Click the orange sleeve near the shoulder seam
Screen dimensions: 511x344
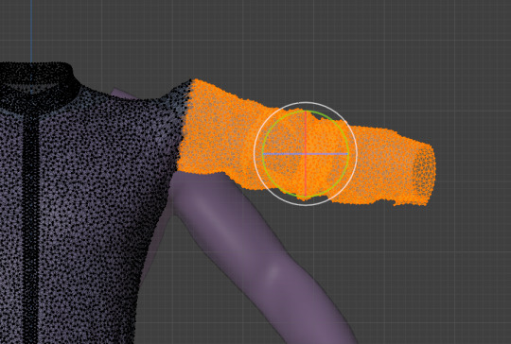click(x=203, y=130)
